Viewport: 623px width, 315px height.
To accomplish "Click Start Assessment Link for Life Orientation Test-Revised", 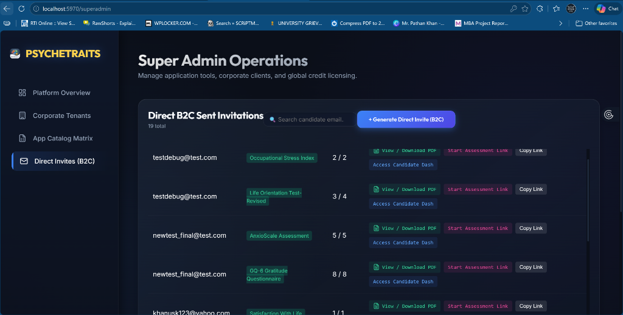I will pos(478,190).
